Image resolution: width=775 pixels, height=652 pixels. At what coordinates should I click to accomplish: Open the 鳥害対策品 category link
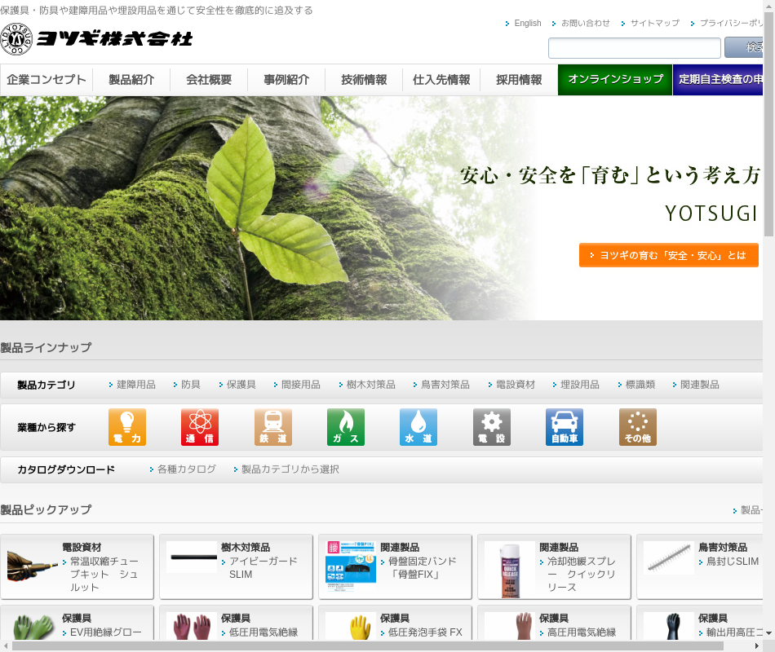click(445, 385)
